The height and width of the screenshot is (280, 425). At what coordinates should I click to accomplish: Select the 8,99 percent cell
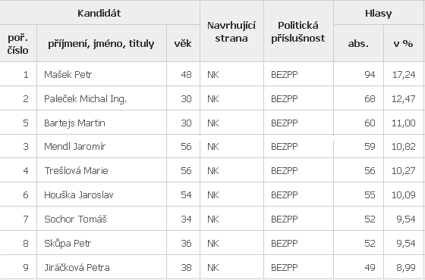click(x=404, y=268)
